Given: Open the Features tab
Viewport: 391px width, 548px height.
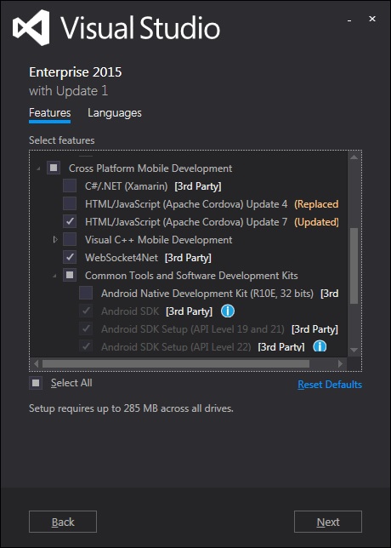Looking at the screenshot, I should (x=50, y=113).
